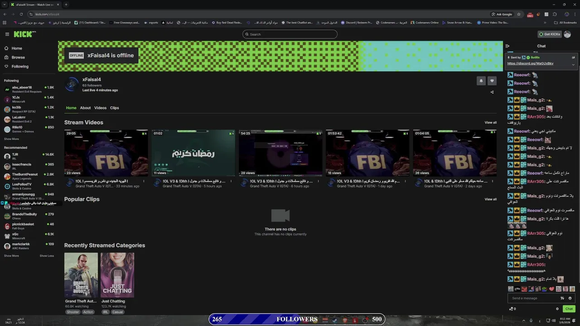This screenshot has width=580, height=326.
Task: Toggle the follow heart for xFaisal4
Action: pos(492,81)
